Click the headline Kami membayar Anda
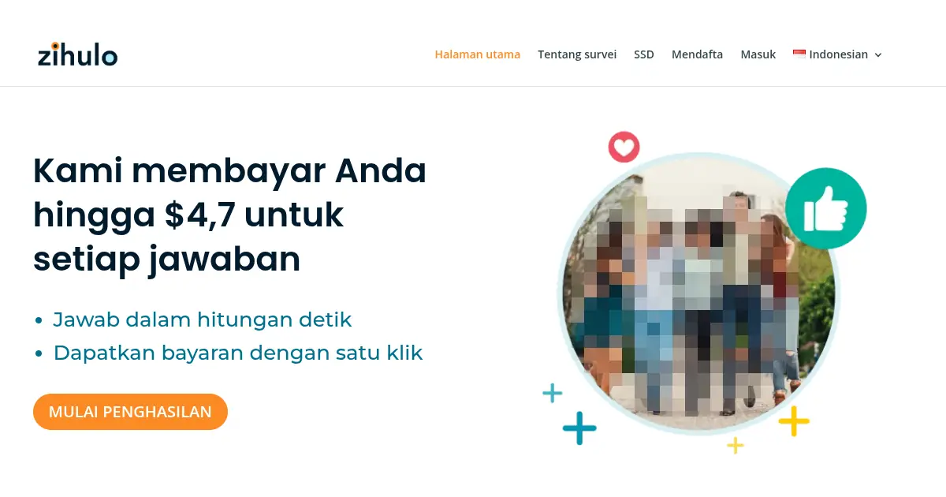Screen dimensions: 946x497 [229, 171]
